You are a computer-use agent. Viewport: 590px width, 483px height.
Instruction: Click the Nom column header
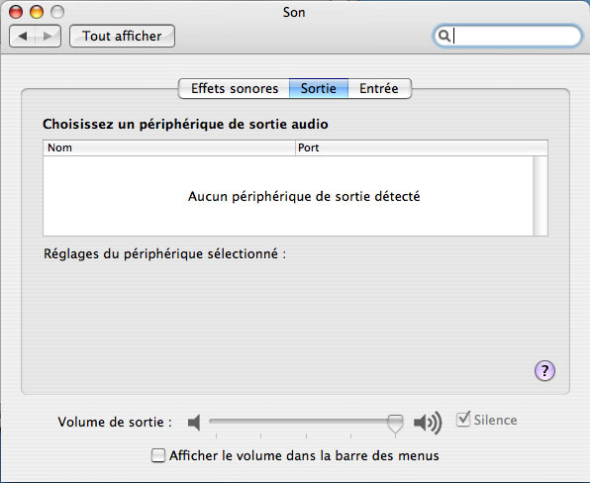point(169,147)
